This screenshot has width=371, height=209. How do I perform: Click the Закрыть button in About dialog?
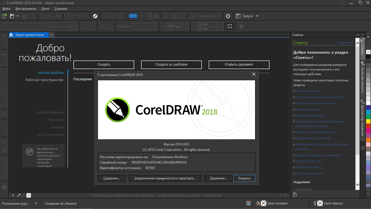(244, 178)
